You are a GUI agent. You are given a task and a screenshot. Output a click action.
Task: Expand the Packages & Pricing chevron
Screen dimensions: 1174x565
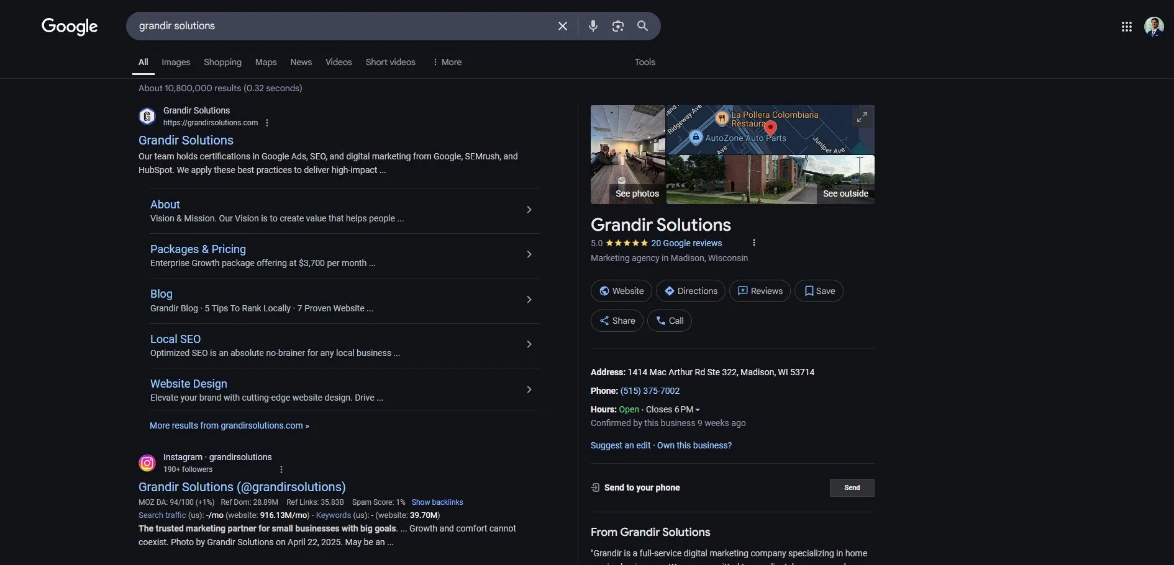coord(529,254)
